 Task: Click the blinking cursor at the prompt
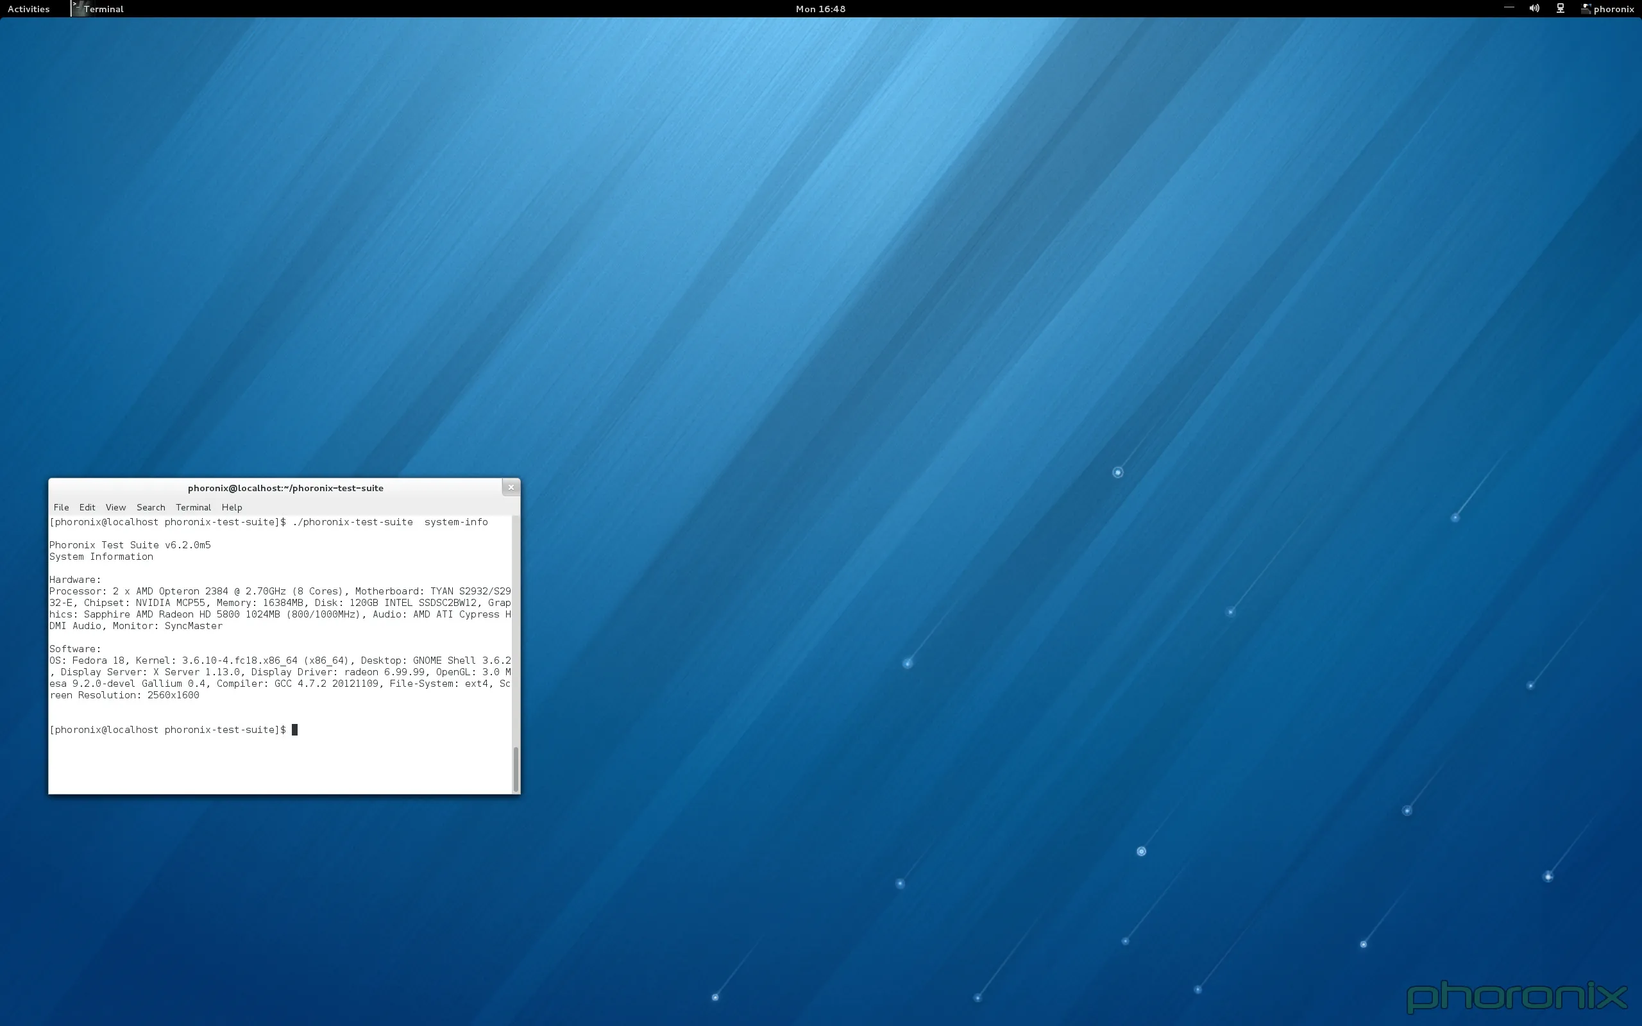pos(294,730)
